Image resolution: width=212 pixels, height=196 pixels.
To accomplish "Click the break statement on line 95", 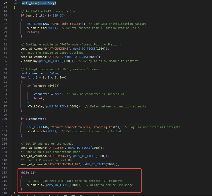I will tap(39, 98).
